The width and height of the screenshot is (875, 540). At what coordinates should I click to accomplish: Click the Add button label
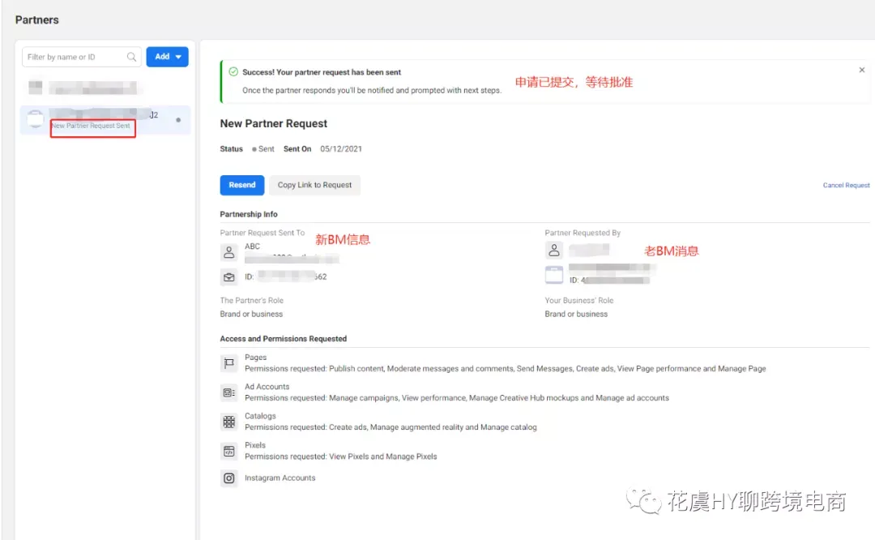point(162,57)
